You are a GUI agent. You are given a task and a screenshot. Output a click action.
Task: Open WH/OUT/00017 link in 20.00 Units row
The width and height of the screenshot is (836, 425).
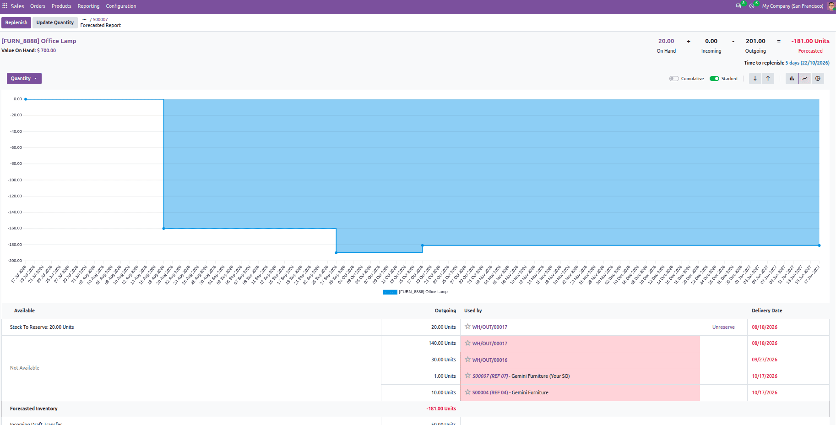[490, 327]
